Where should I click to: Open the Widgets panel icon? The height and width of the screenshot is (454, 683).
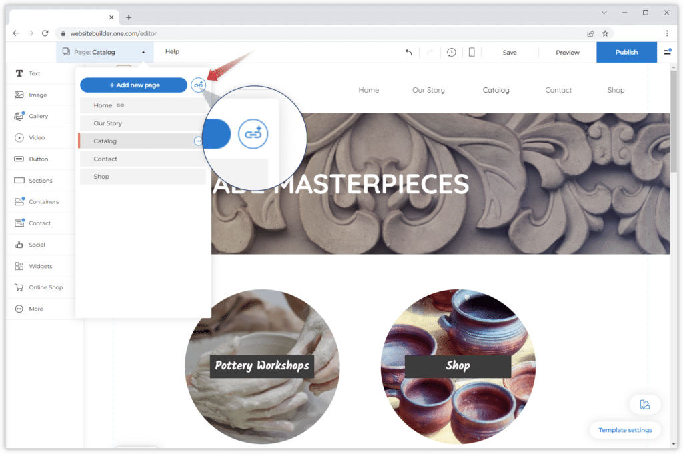(19, 266)
